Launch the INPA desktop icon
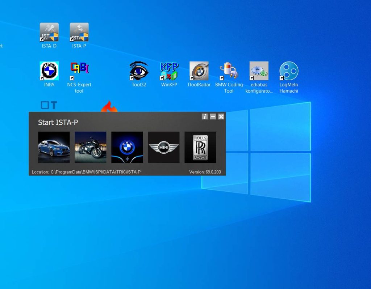 coord(49,74)
